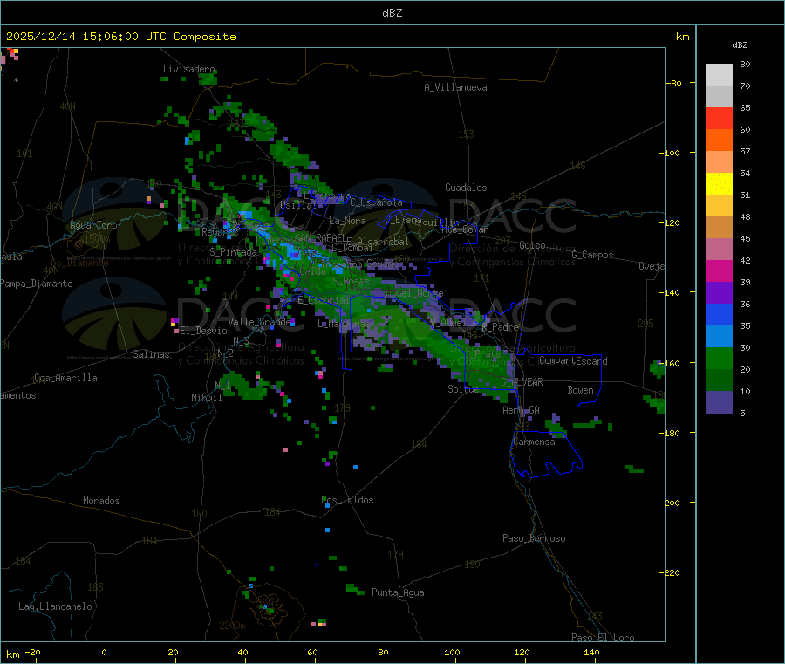Image resolution: width=785 pixels, height=664 pixels.
Task: Click the G_Campos label
Action: click(592, 255)
